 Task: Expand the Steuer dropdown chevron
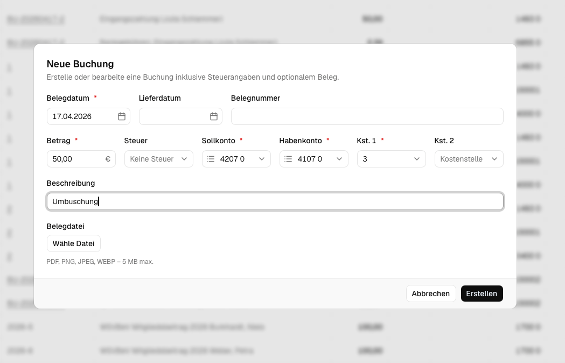click(x=184, y=159)
